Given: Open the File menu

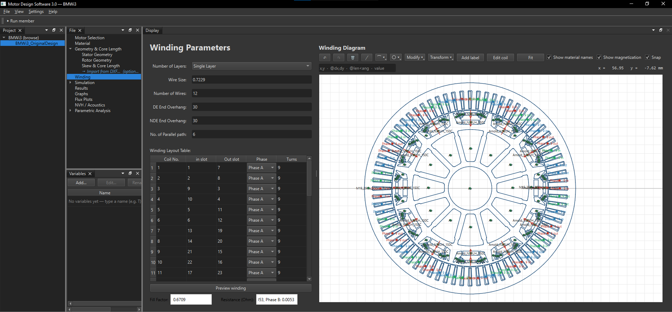Looking at the screenshot, I should click(x=7, y=12).
